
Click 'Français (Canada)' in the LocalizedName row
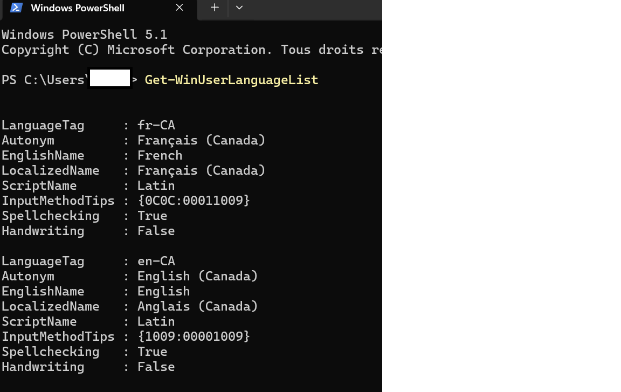201,170
